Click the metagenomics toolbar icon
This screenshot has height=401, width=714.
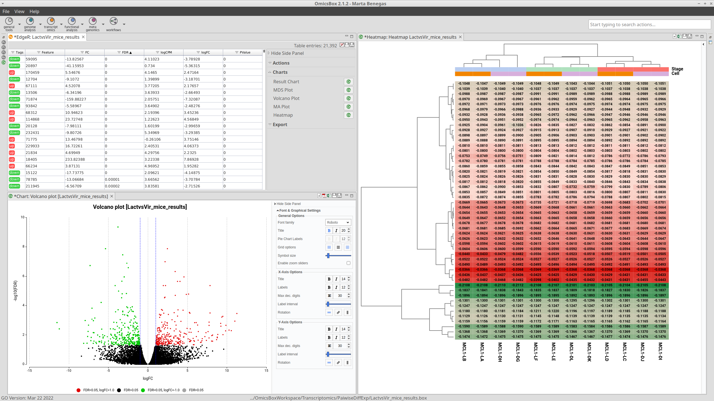[93, 21]
